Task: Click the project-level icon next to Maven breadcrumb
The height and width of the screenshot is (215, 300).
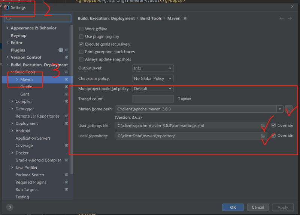Action: (185, 19)
